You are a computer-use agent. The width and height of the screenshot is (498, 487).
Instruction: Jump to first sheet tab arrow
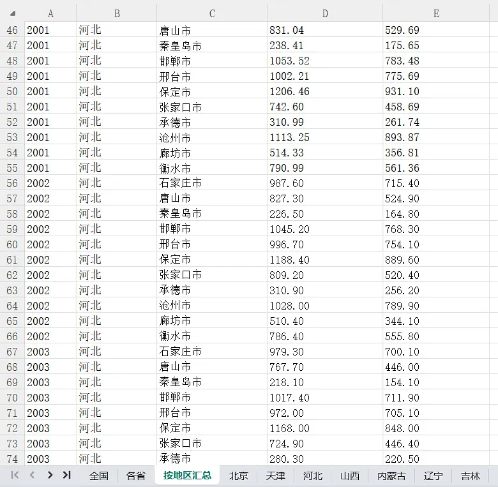(15, 475)
